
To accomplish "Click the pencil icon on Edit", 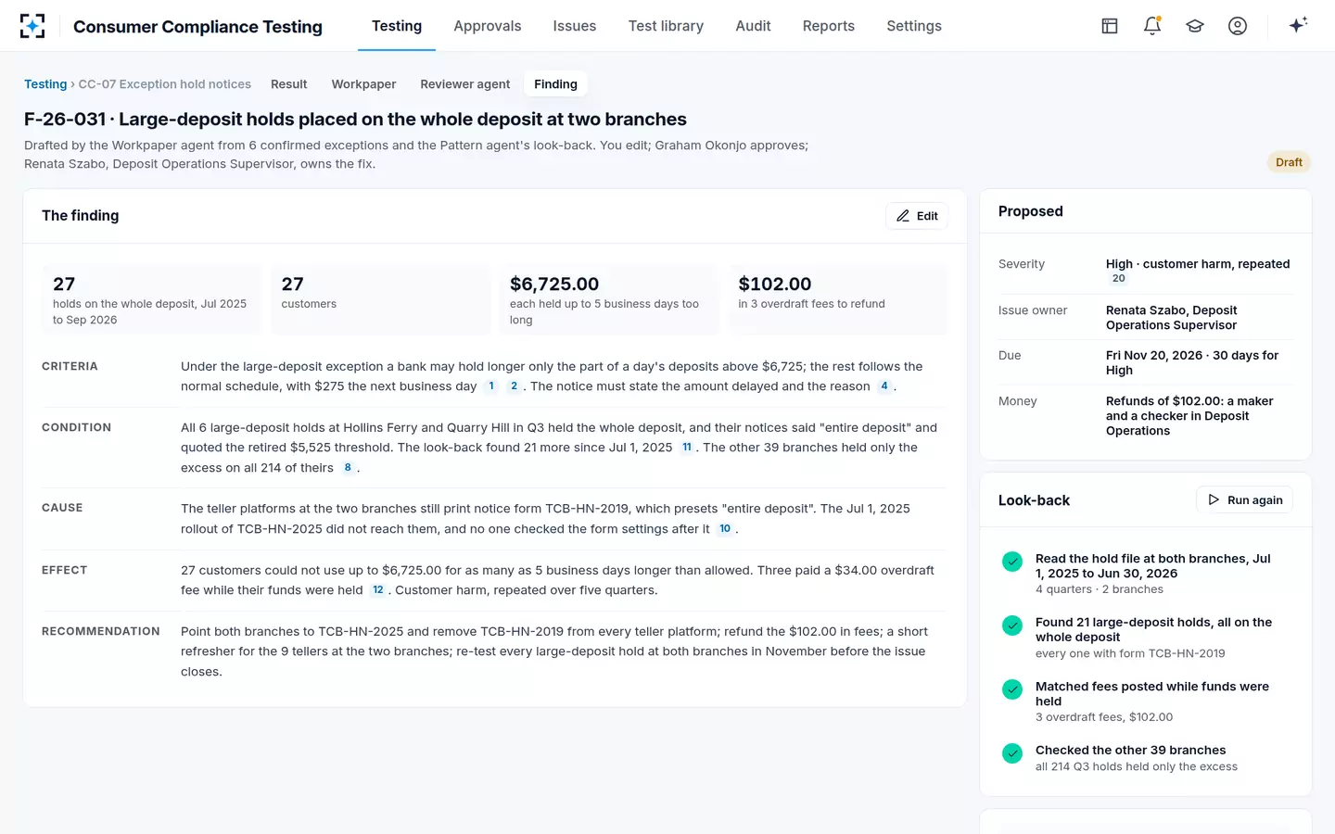I will coord(903,216).
